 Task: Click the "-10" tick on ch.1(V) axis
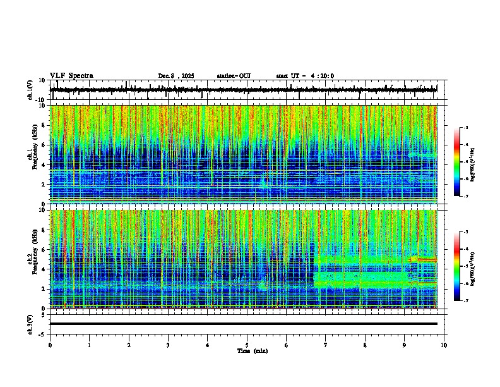coord(41,100)
